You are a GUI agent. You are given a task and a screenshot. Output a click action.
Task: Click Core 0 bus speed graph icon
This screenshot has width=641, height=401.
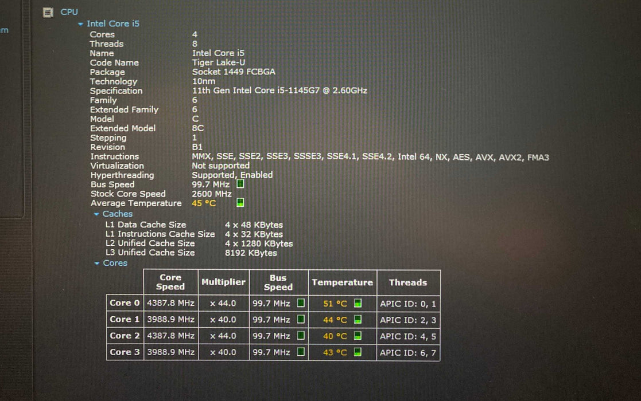(x=301, y=303)
